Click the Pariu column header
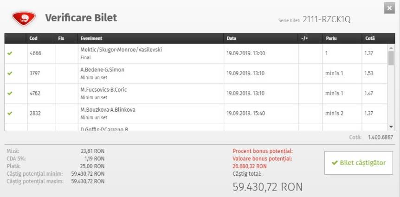Screen dimensions: 400x197 tap(331, 38)
